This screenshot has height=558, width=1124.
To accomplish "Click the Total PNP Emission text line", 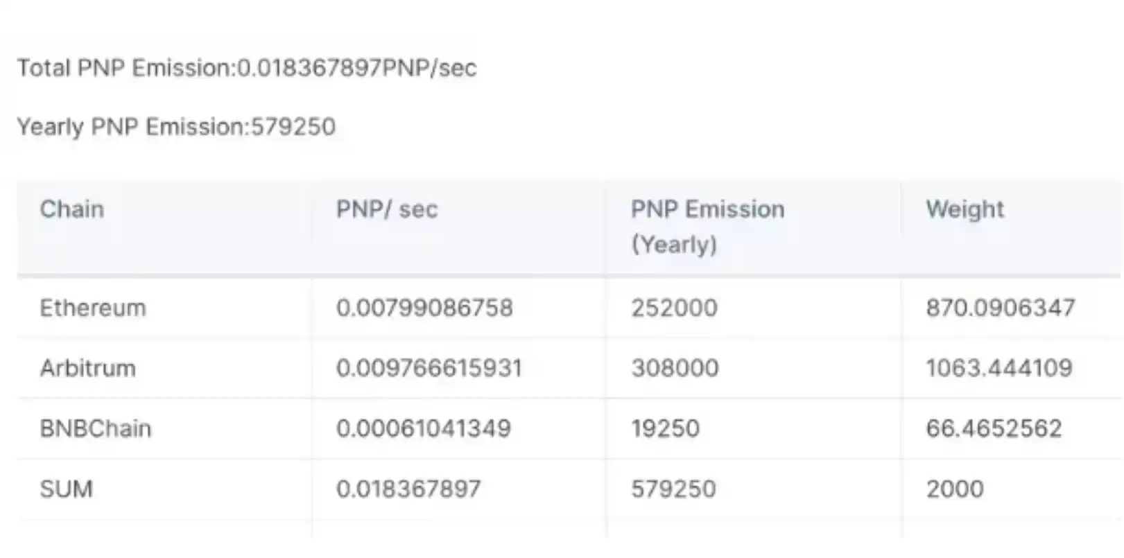I will coord(246,68).
